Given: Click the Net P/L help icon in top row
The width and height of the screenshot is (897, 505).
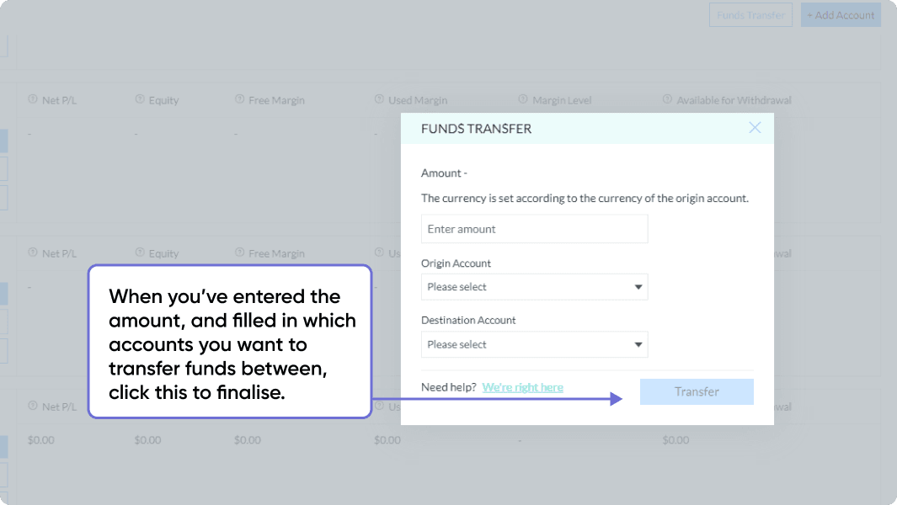Looking at the screenshot, I should pos(32,99).
